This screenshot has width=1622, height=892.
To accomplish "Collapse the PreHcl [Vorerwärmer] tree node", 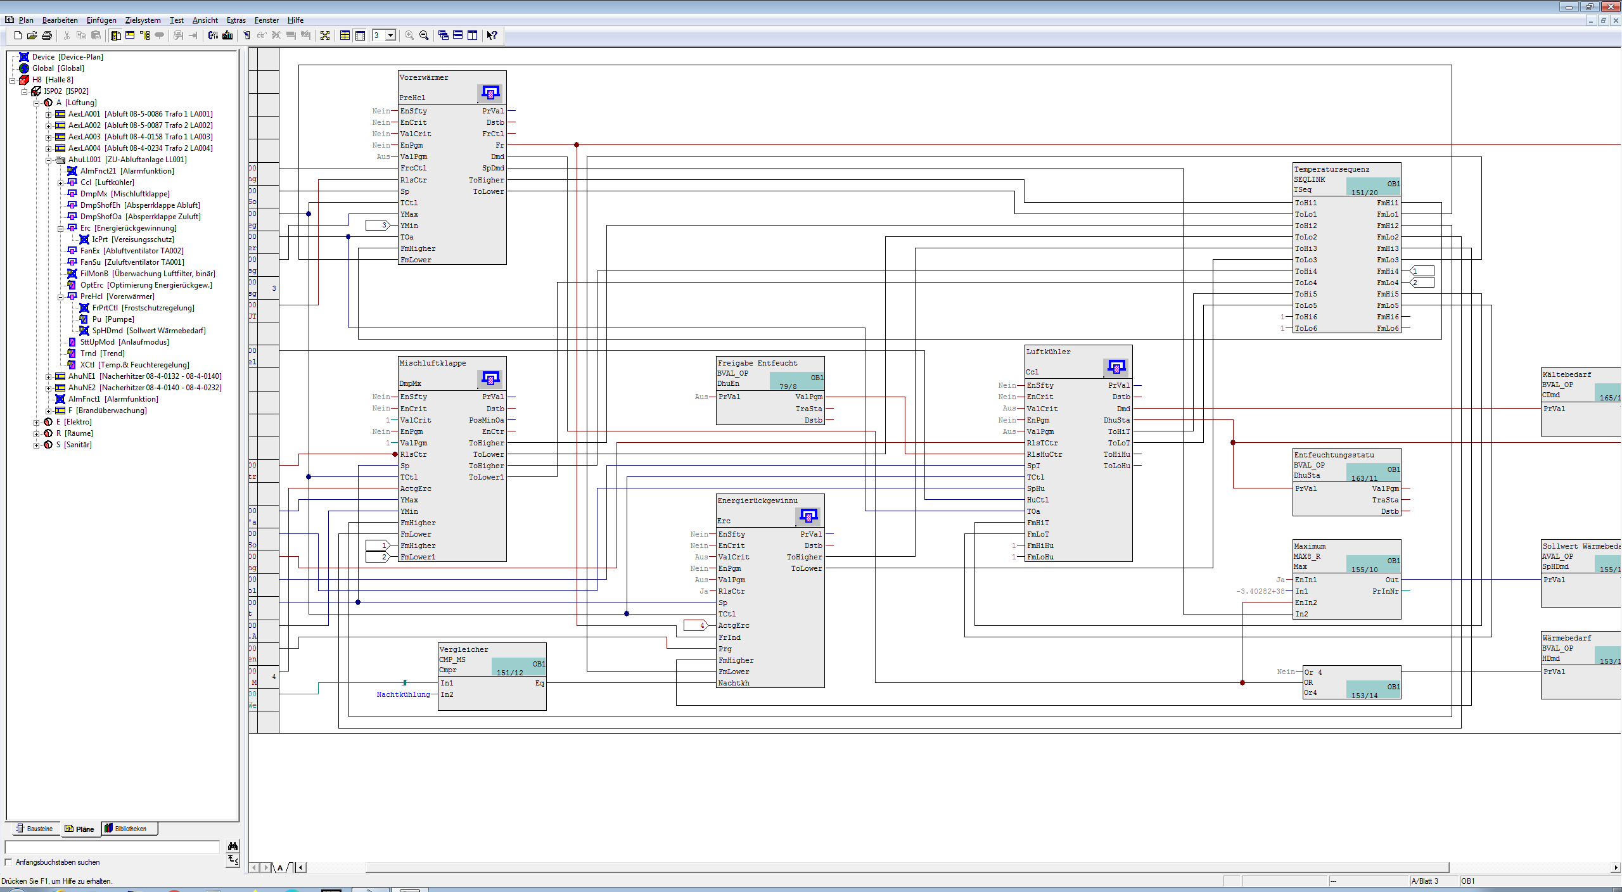I will [60, 296].
